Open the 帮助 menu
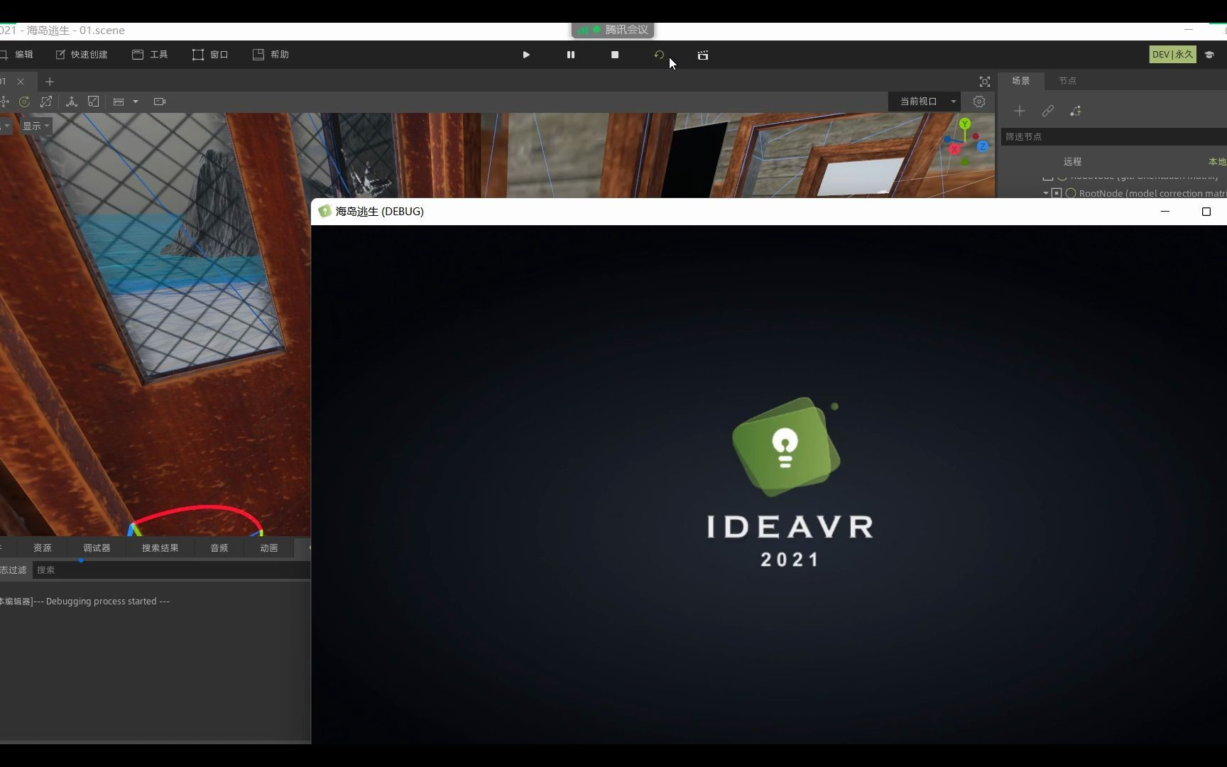The image size is (1227, 767). point(271,55)
